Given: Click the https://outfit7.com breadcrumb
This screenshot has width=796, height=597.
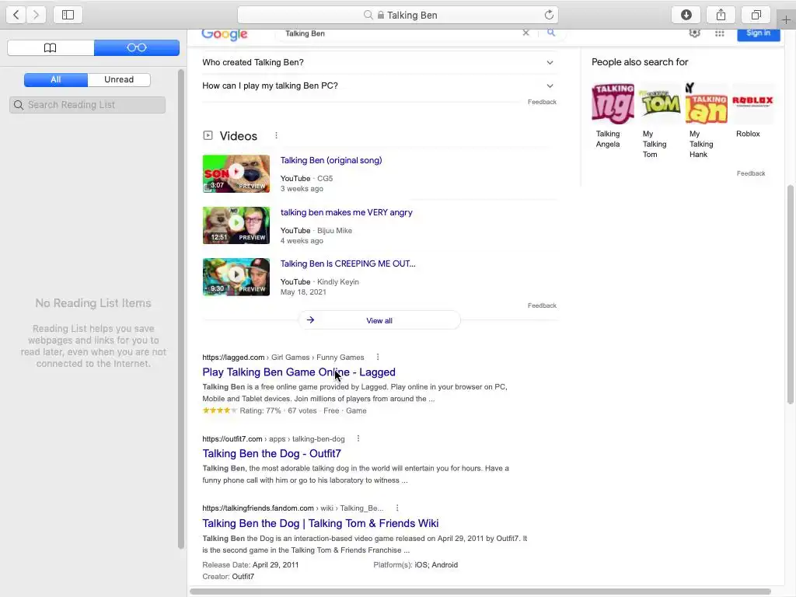Looking at the screenshot, I should pyautogui.click(x=232, y=439).
